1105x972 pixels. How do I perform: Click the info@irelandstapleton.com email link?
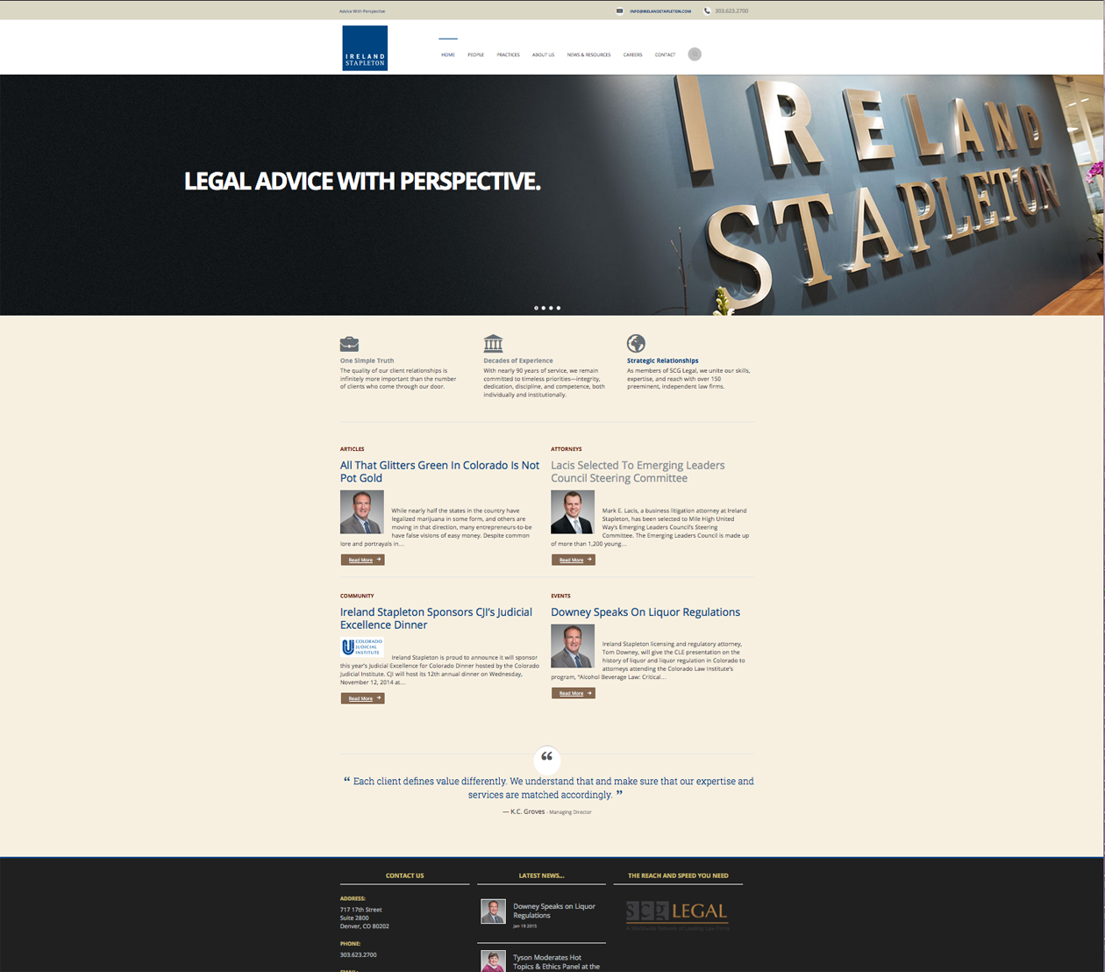(x=660, y=11)
